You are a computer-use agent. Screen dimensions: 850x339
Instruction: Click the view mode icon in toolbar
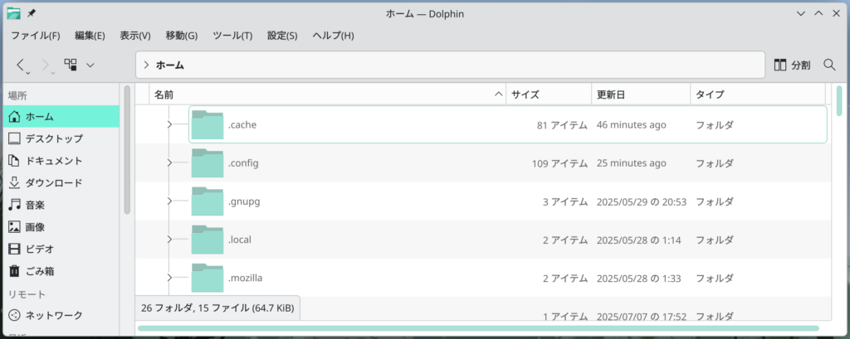click(71, 65)
